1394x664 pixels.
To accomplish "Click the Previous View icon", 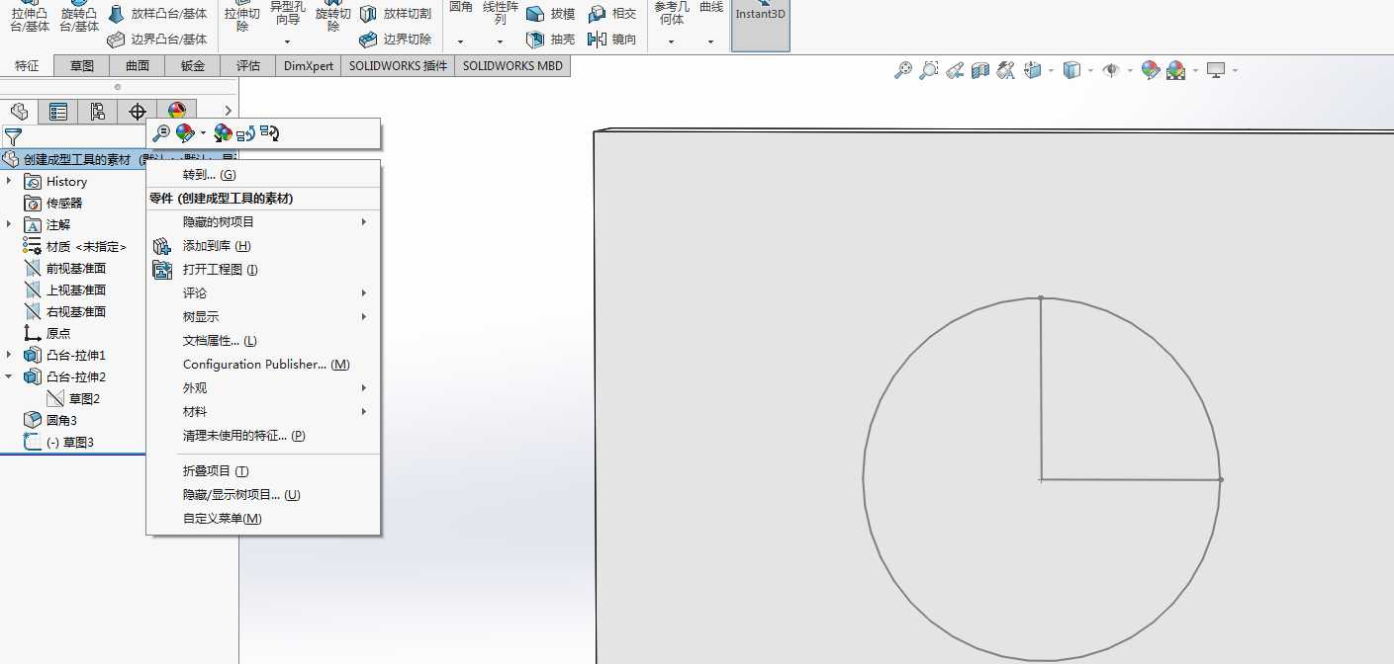I will pos(955,70).
